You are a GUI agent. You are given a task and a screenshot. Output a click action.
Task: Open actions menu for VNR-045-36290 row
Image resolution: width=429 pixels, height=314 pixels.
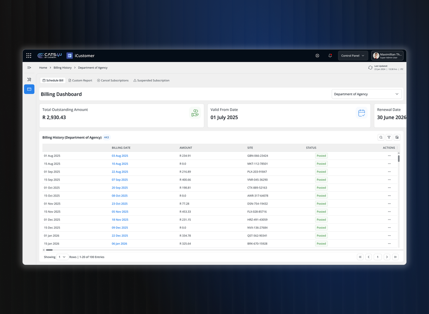coord(389,180)
